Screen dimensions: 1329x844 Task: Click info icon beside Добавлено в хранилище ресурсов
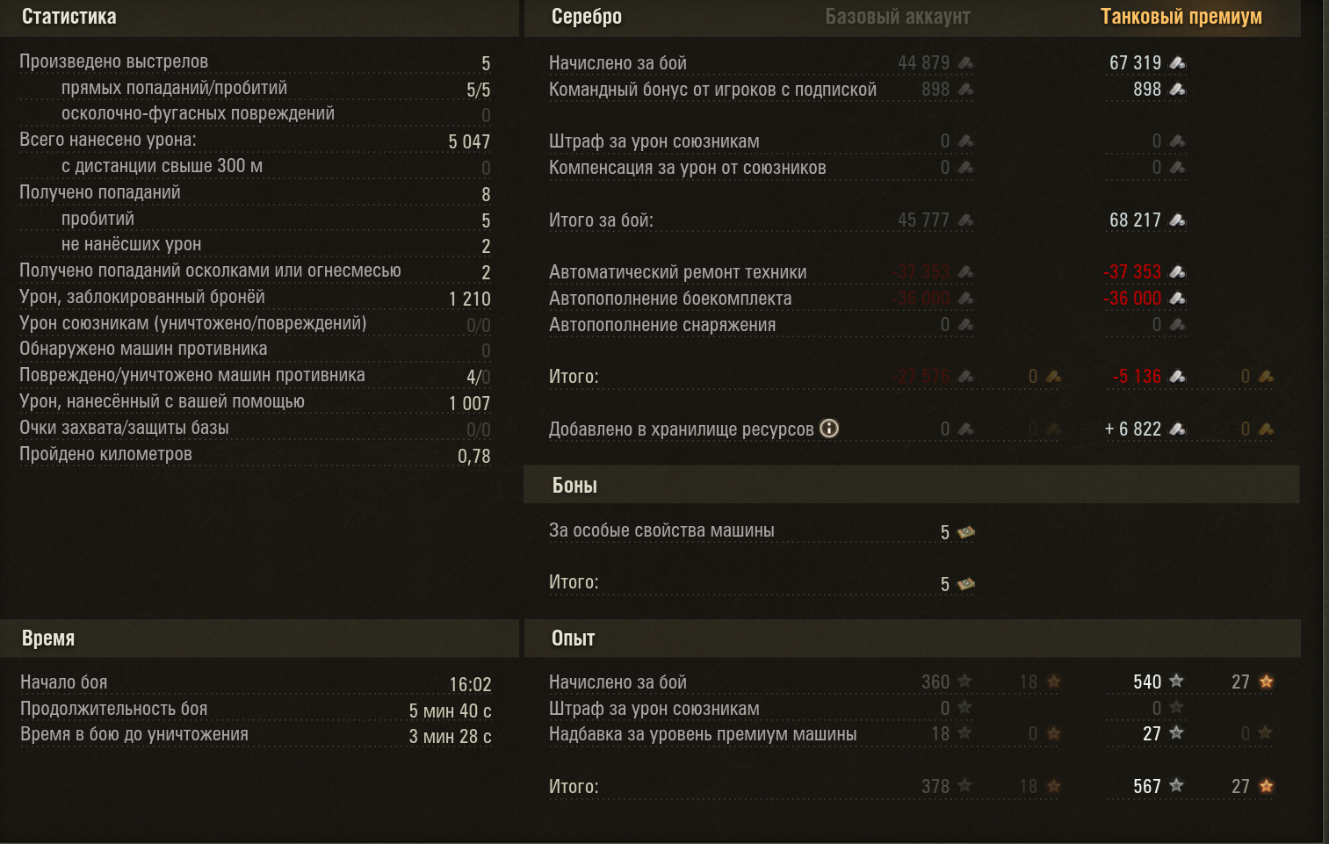point(829,429)
